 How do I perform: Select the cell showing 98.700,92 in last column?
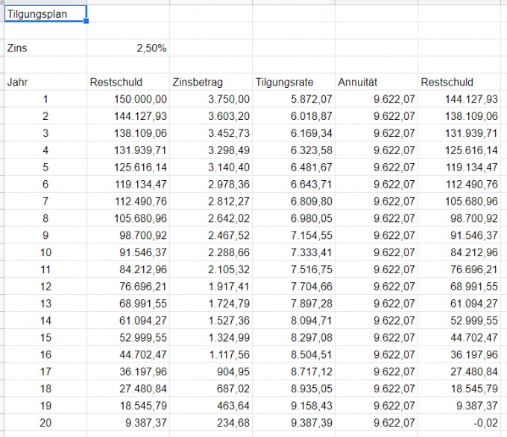(x=459, y=218)
